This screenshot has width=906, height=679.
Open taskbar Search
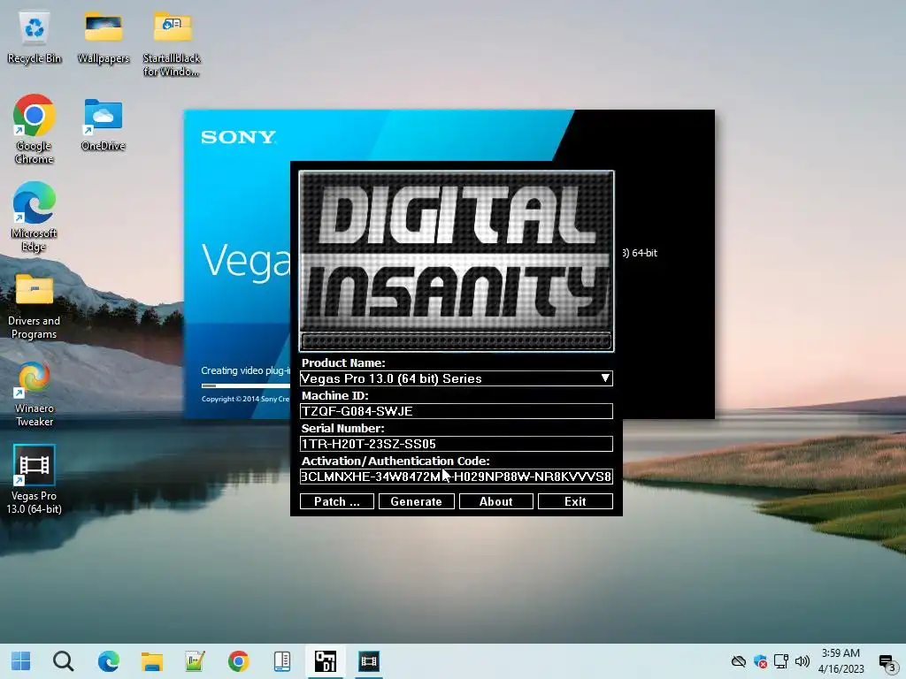click(64, 661)
